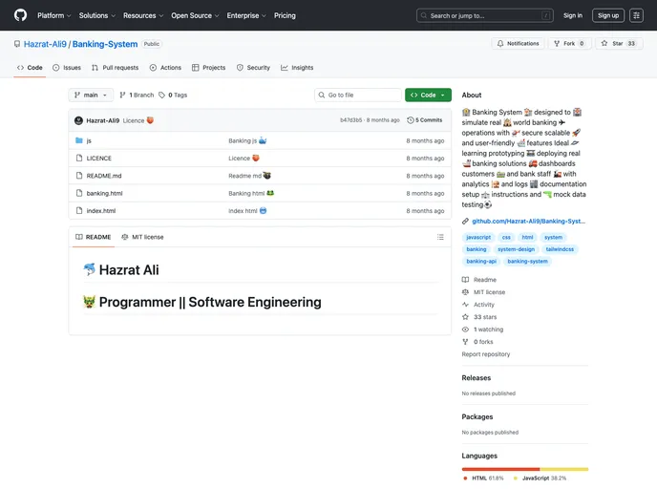The width and height of the screenshot is (657, 489).
Task: Open the banking.html file
Action: point(104,193)
